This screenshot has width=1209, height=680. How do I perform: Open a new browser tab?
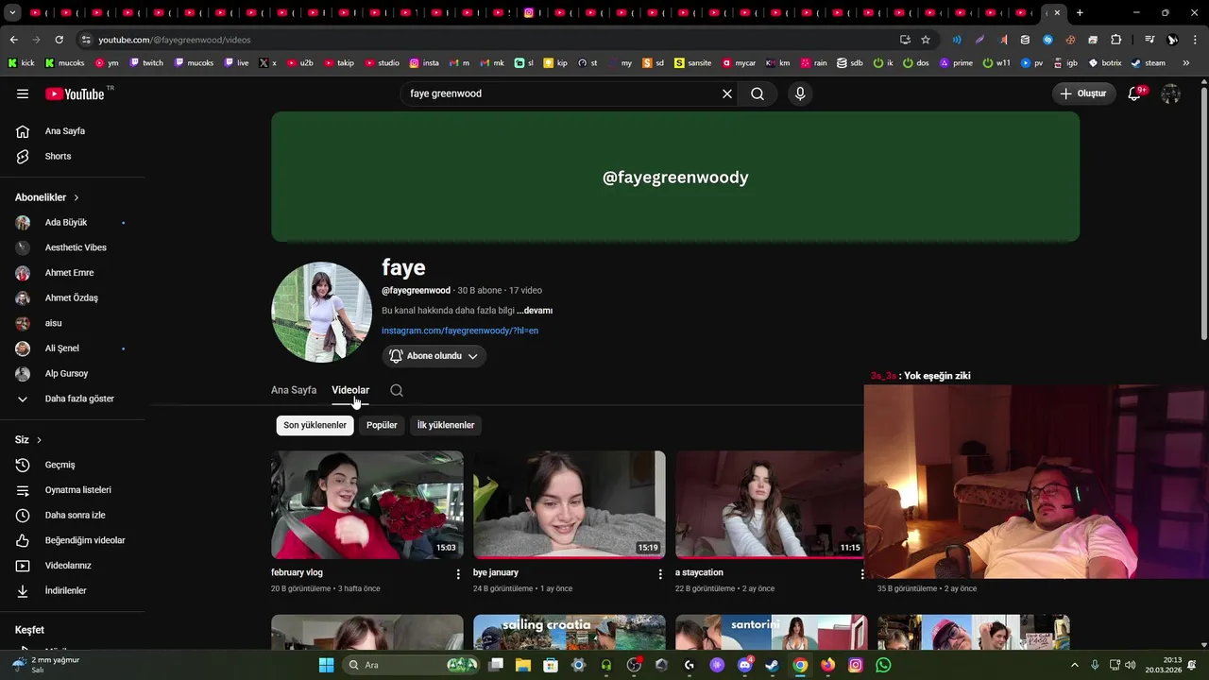pyautogui.click(x=1080, y=13)
